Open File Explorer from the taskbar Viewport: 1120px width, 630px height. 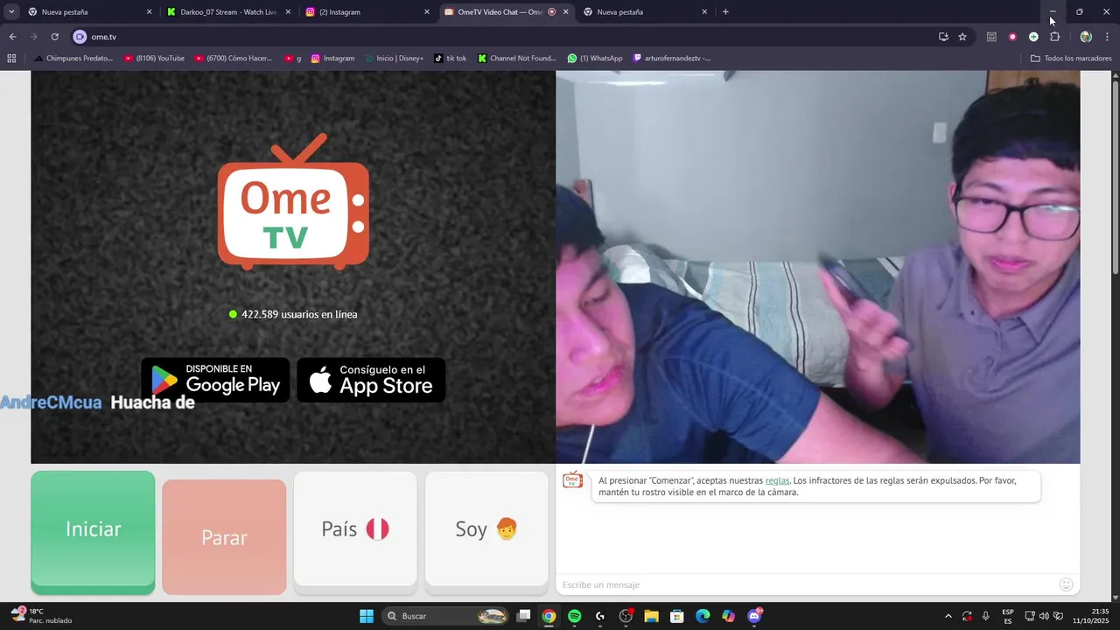click(651, 616)
